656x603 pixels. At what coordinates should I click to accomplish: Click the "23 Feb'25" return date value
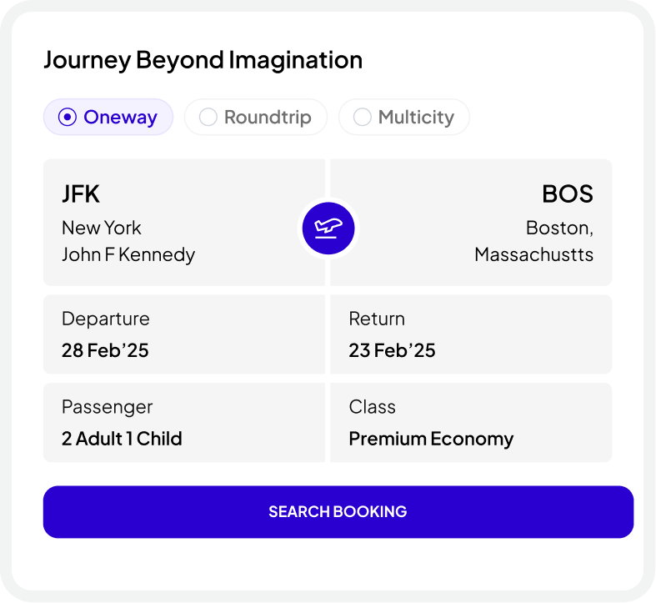(x=392, y=350)
